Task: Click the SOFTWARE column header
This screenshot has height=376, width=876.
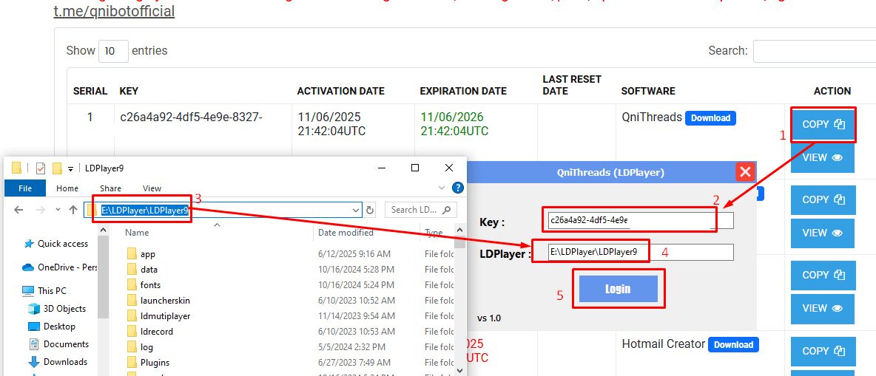Action: 648,91
